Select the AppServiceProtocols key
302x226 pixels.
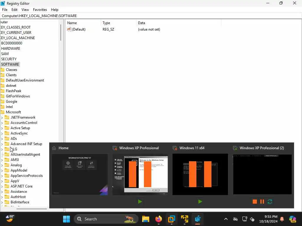pyautogui.click(x=27, y=176)
